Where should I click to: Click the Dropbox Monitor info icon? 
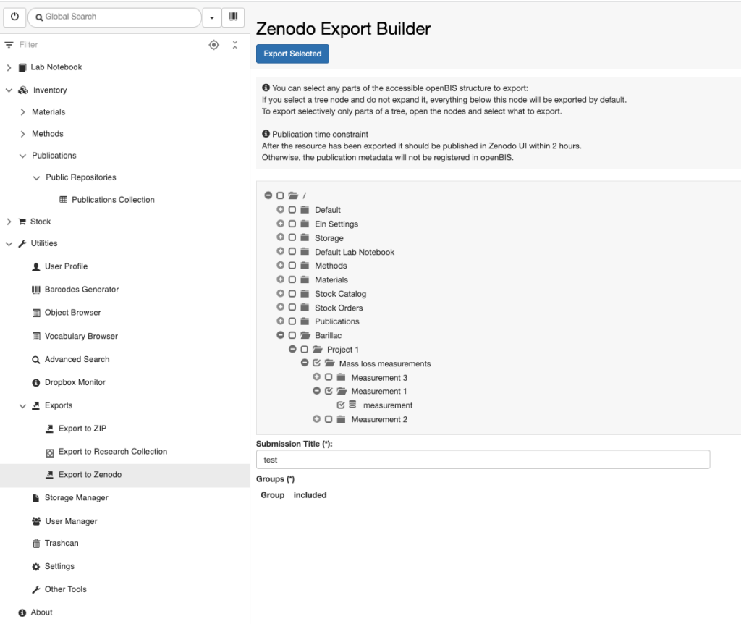pos(36,383)
